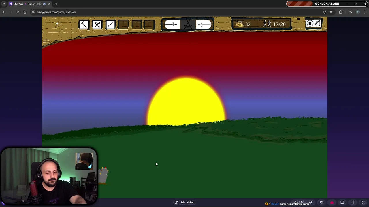The width and height of the screenshot is (369, 207).
Task: Pause the Stick War game
Action: [x=310, y=24]
